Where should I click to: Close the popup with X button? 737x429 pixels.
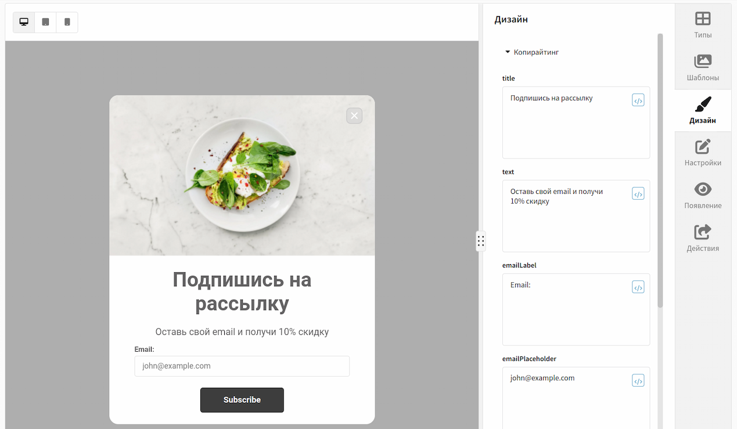pos(354,116)
